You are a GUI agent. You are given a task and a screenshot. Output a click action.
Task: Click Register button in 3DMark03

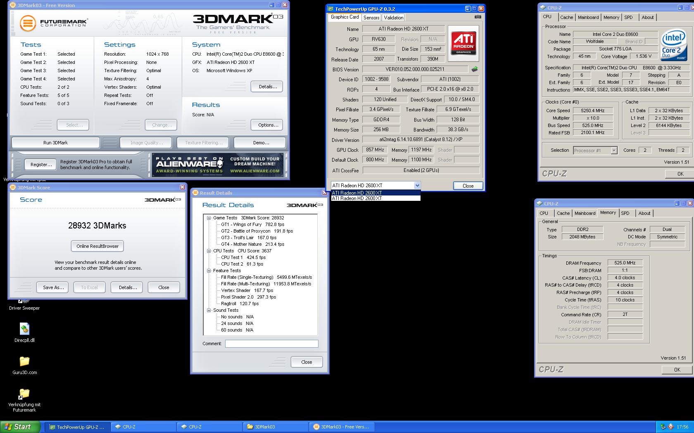(x=41, y=165)
